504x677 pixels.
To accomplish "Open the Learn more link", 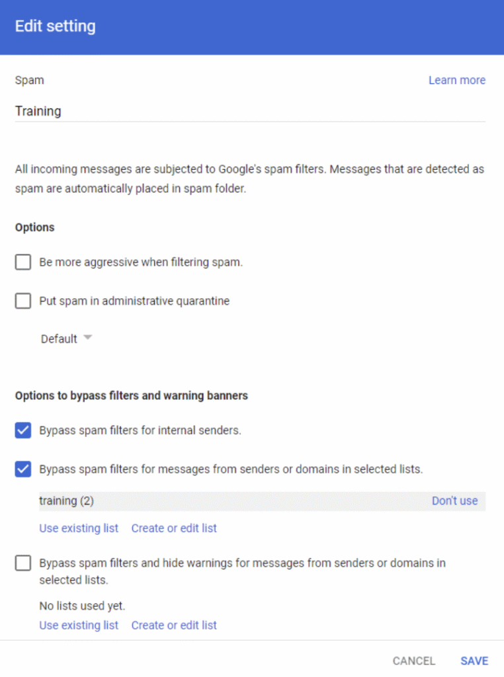I will coord(456,80).
